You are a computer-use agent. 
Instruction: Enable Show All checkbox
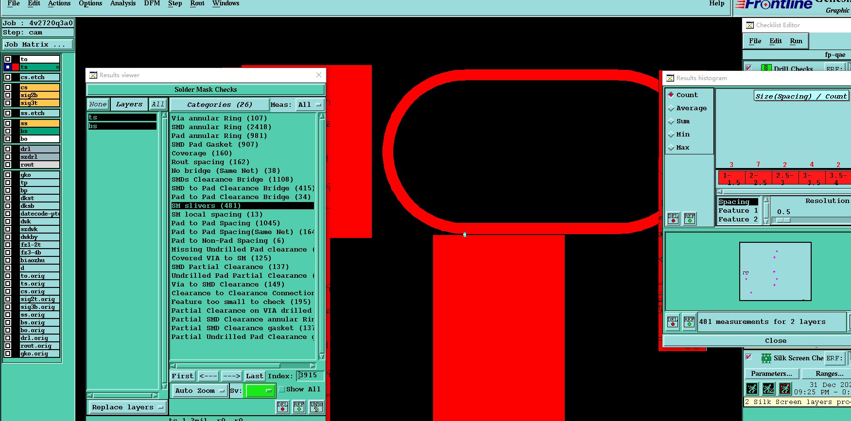pos(282,389)
